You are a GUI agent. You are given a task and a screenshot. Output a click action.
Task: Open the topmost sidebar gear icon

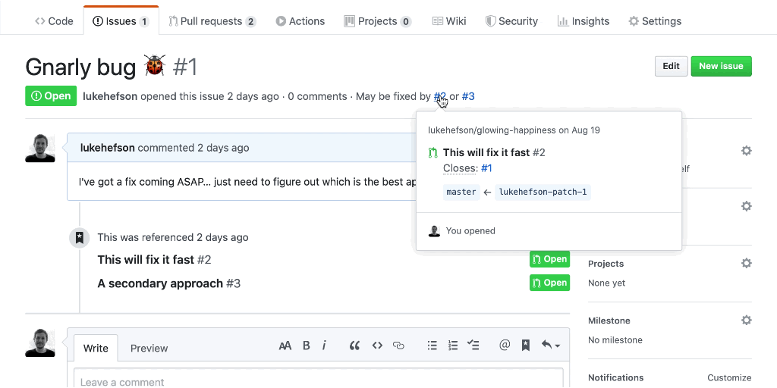pos(747,151)
